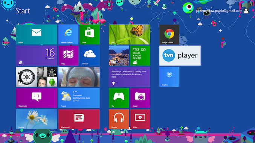Open the SkyDrive tile
The height and width of the screenshot is (143, 255).
[x=90, y=56]
